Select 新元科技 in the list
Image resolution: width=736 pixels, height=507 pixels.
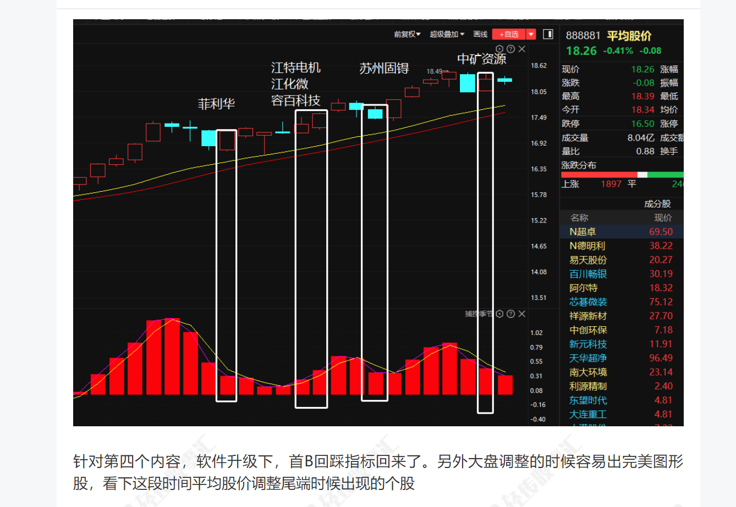point(622,344)
